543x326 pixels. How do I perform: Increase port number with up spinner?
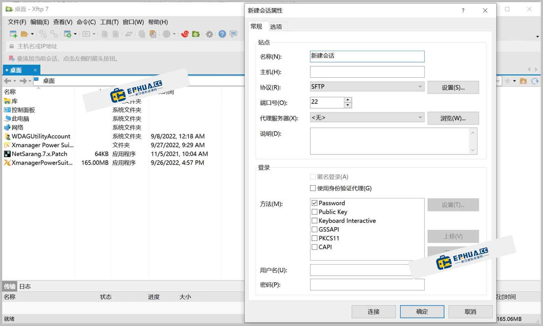348,100
